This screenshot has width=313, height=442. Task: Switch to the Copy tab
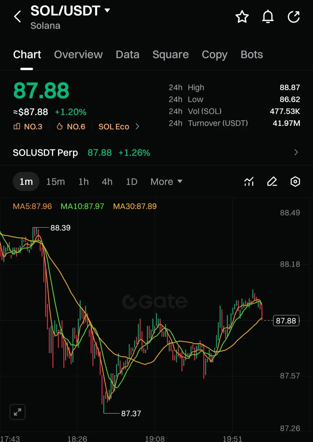pos(214,55)
